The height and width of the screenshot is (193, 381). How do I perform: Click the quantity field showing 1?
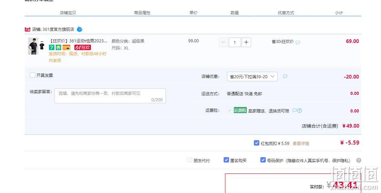[x=235, y=42]
